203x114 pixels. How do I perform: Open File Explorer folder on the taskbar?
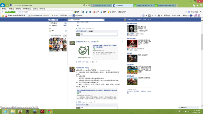click(x=13, y=111)
